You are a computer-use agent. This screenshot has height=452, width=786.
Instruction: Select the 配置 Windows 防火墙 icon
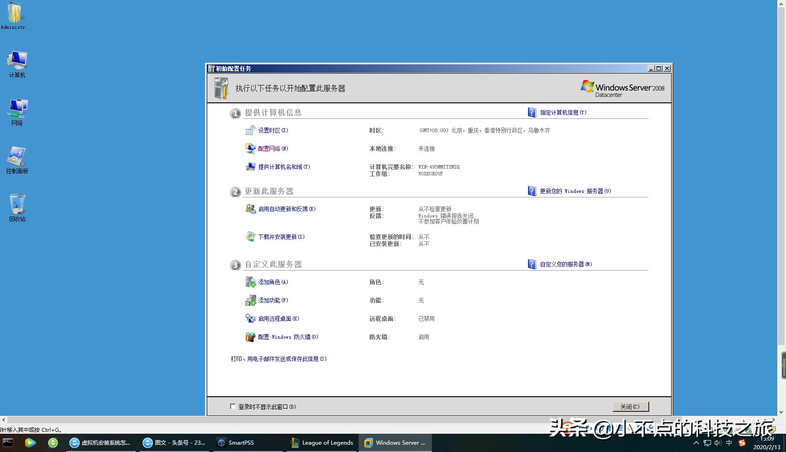[251, 337]
